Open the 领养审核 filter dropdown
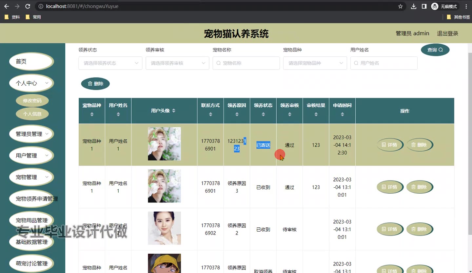This screenshot has width=472, height=273. pos(177,63)
